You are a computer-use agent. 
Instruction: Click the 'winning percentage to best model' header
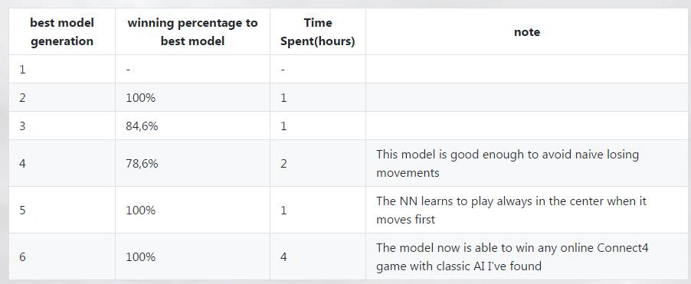point(192,31)
